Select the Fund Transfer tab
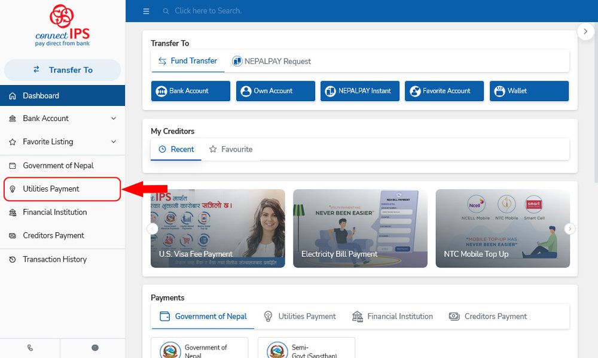Screen dimensions: 598x358 coord(188,61)
